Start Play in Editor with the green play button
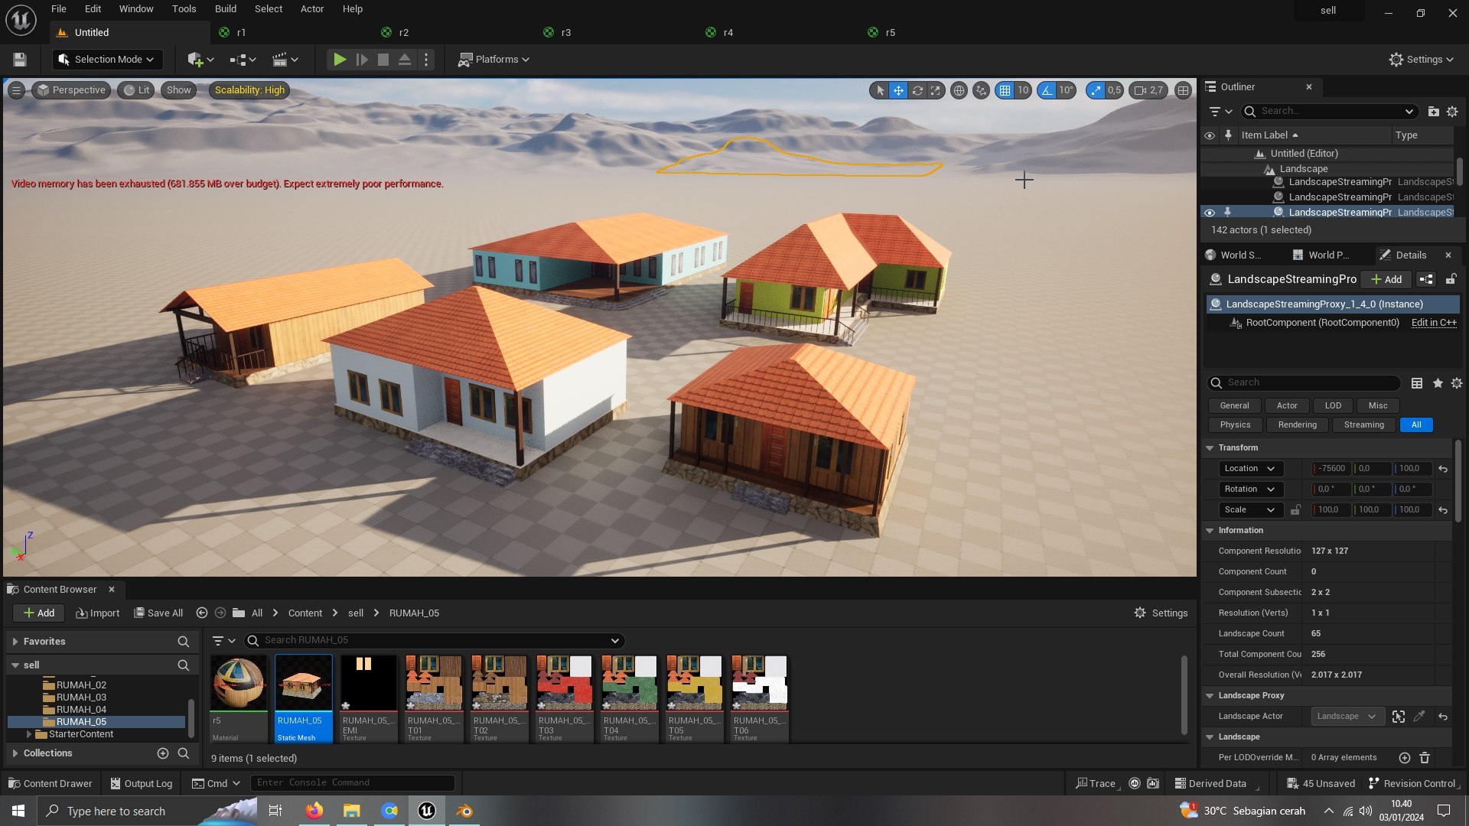The height and width of the screenshot is (826, 1469). click(x=340, y=60)
